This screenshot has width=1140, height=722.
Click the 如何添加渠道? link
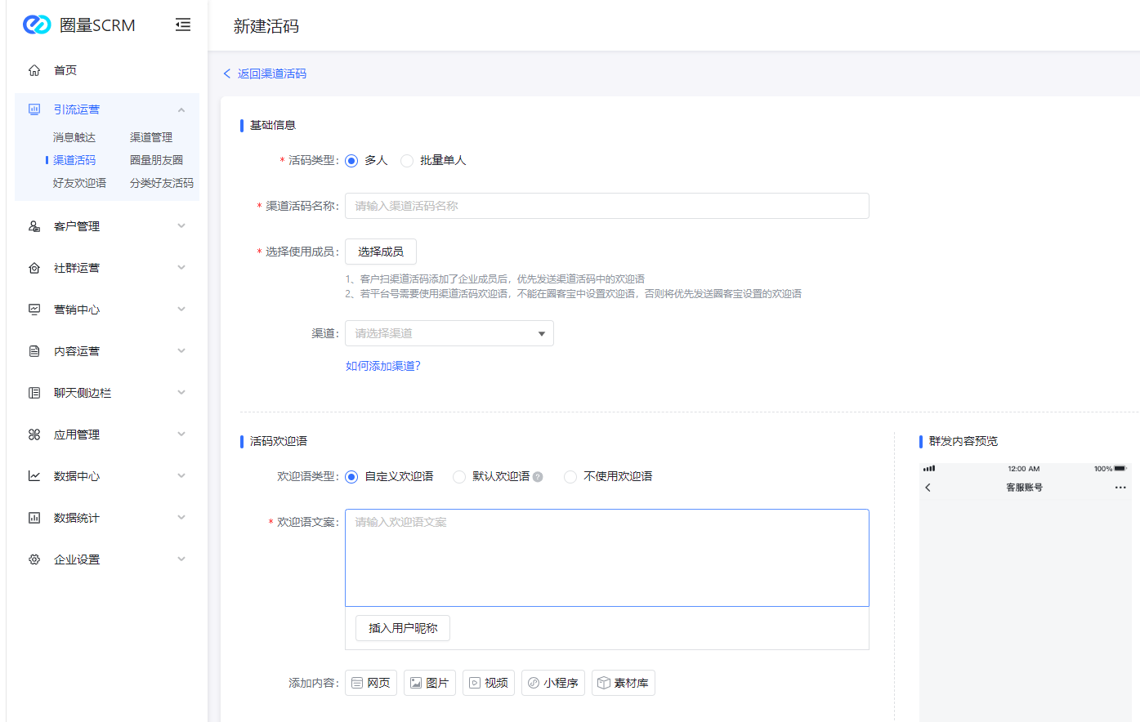[382, 366]
